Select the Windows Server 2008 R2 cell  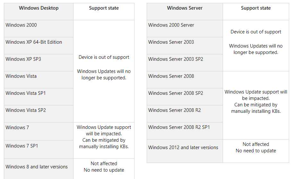[175, 110]
